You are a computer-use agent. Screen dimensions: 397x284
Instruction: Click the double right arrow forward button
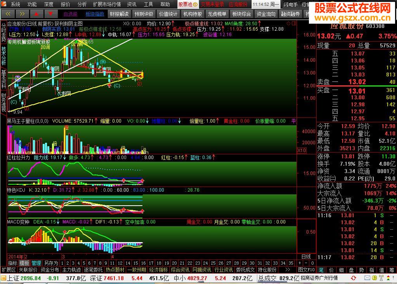[x=22, y=14]
